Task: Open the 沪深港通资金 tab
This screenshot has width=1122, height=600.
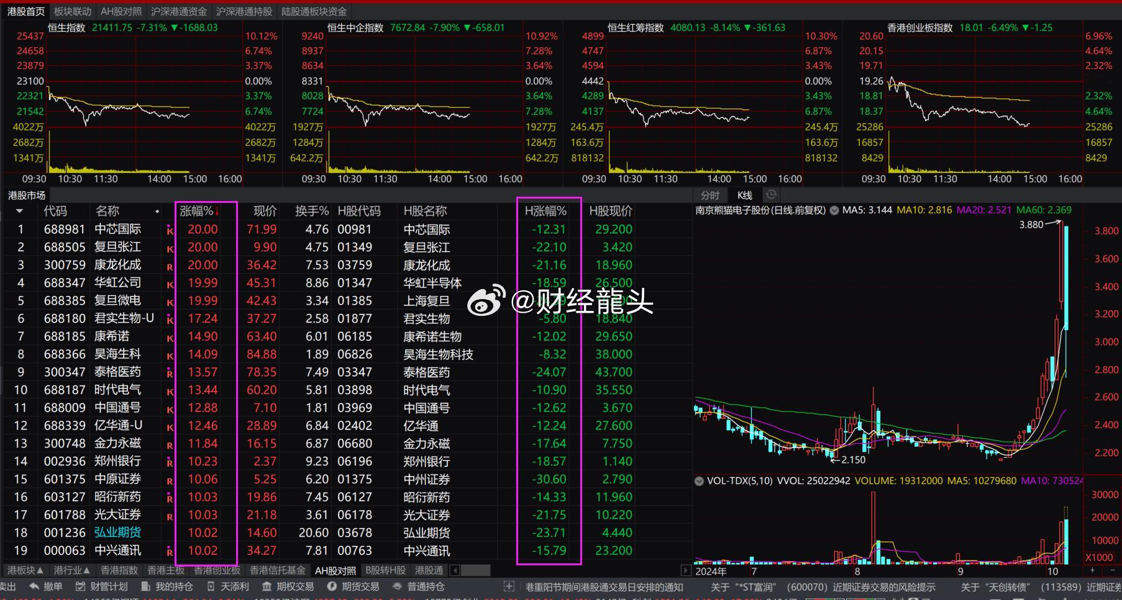Action: [179, 11]
